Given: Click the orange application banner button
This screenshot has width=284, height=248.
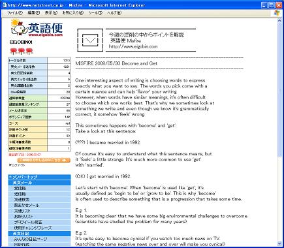Looking at the screenshot, I should pyautogui.click(x=44, y=160).
